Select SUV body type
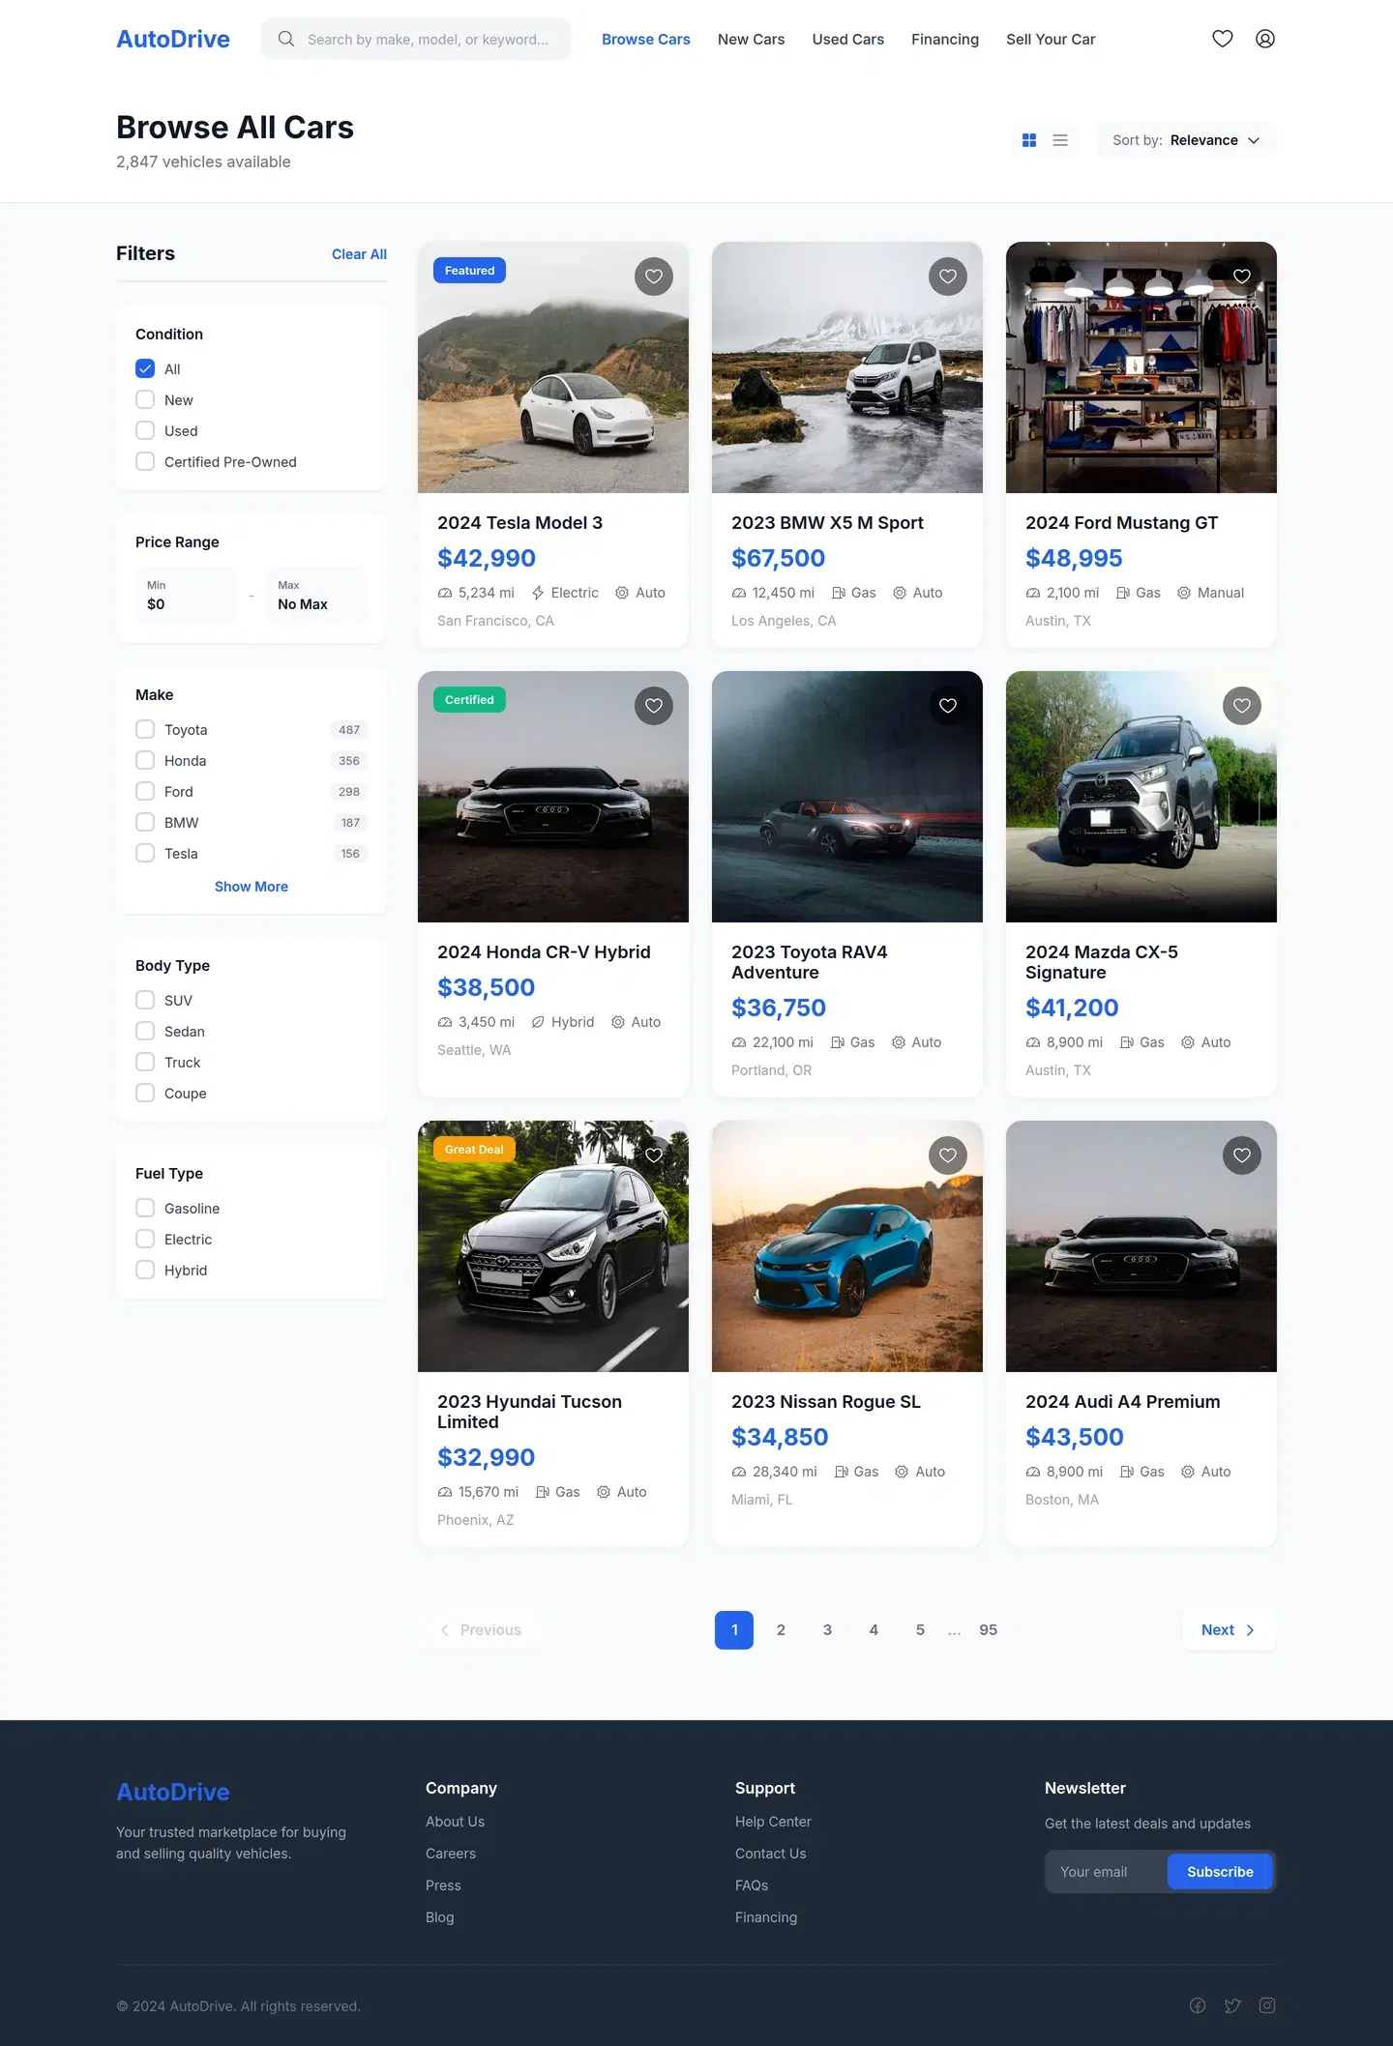Viewport: 1393px width, 2046px height. click(x=145, y=1000)
